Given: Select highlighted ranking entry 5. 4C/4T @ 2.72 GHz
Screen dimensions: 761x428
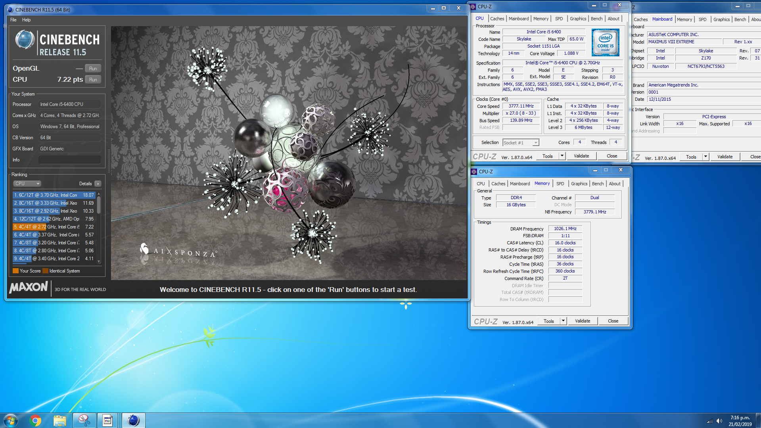Looking at the screenshot, I should point(54,227).
